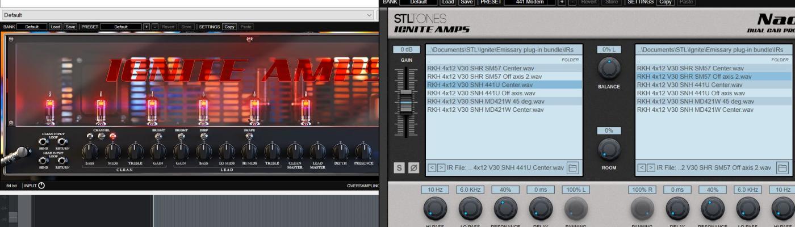Toggle the phase invert Ø button
Viewport: 795px width, 227px height.
413,167
